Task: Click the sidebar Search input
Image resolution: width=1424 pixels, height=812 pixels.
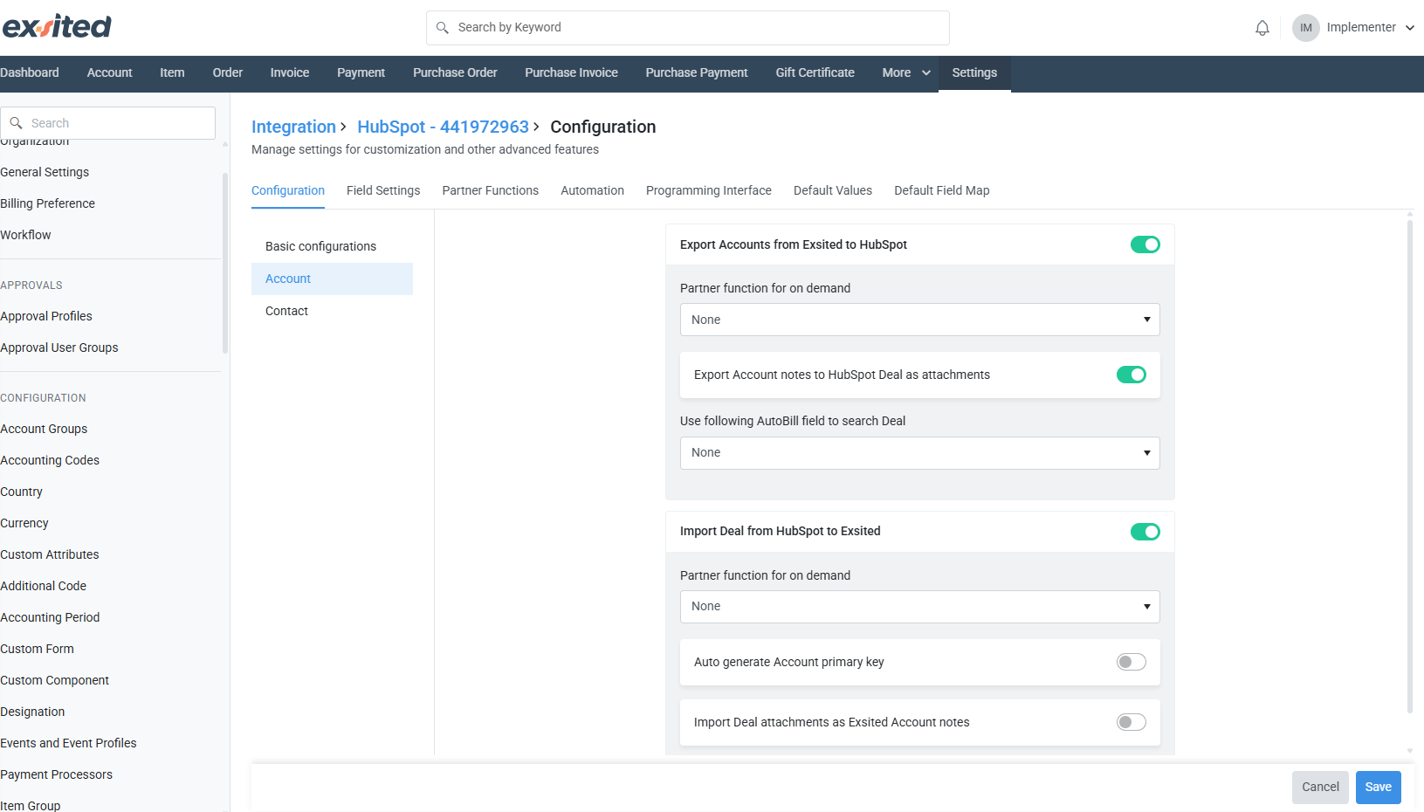Action: pos(107,123)
